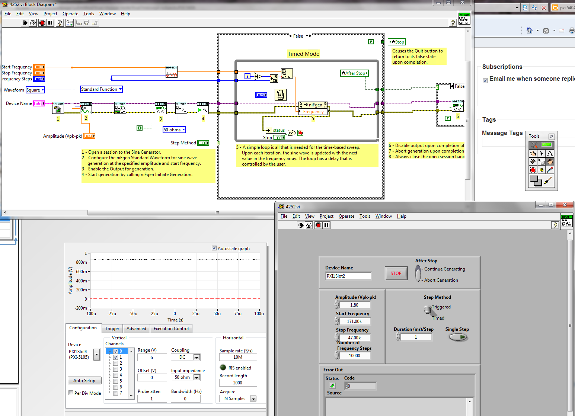Screen dimensions: 575x416
Task: Select Get Color eyedropper tool
Action: (550, 170)
